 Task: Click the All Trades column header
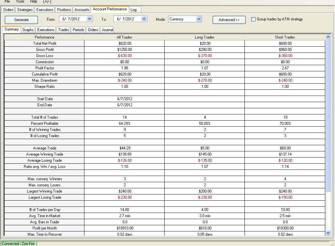tap(124, 37)
